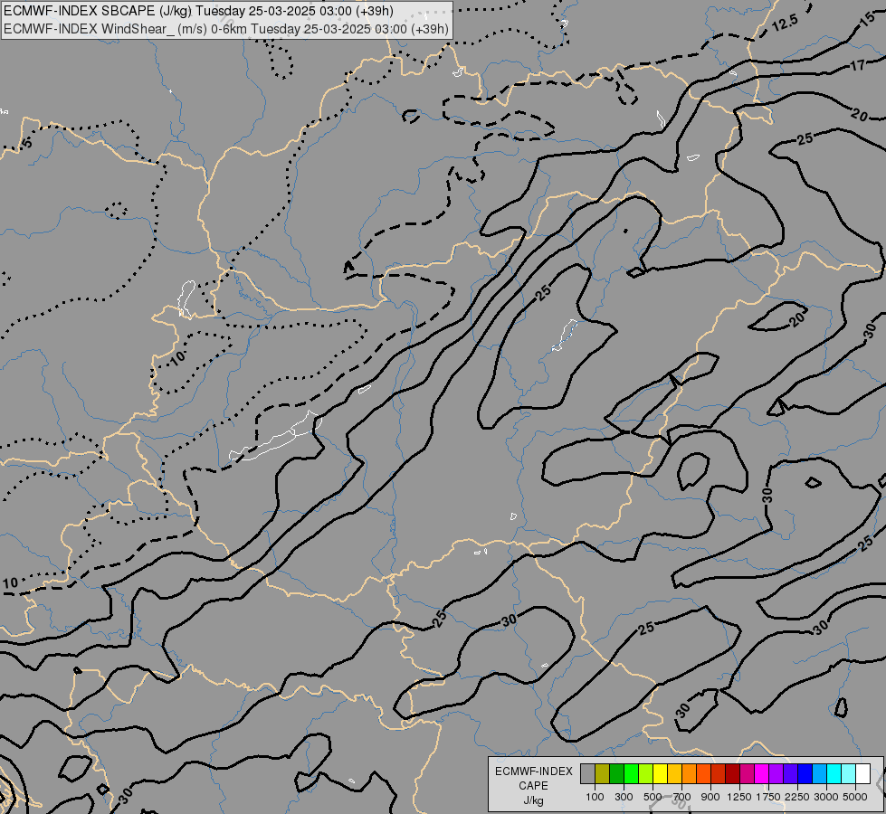Click the 300 legend value label

[624, 797]
